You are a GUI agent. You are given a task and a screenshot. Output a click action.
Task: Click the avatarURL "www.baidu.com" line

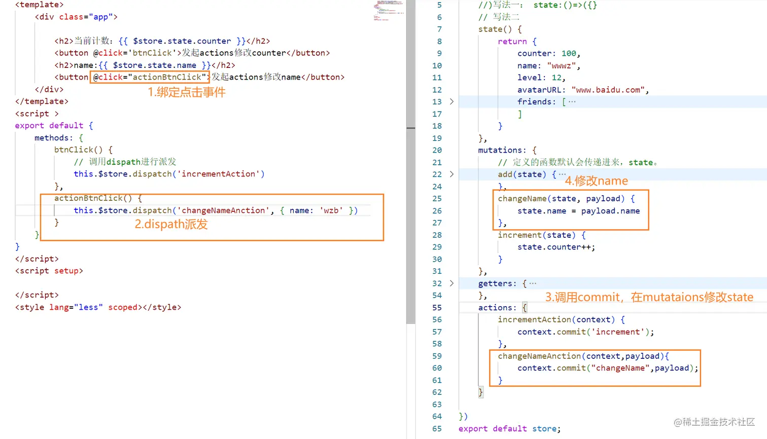click(583, 90)
